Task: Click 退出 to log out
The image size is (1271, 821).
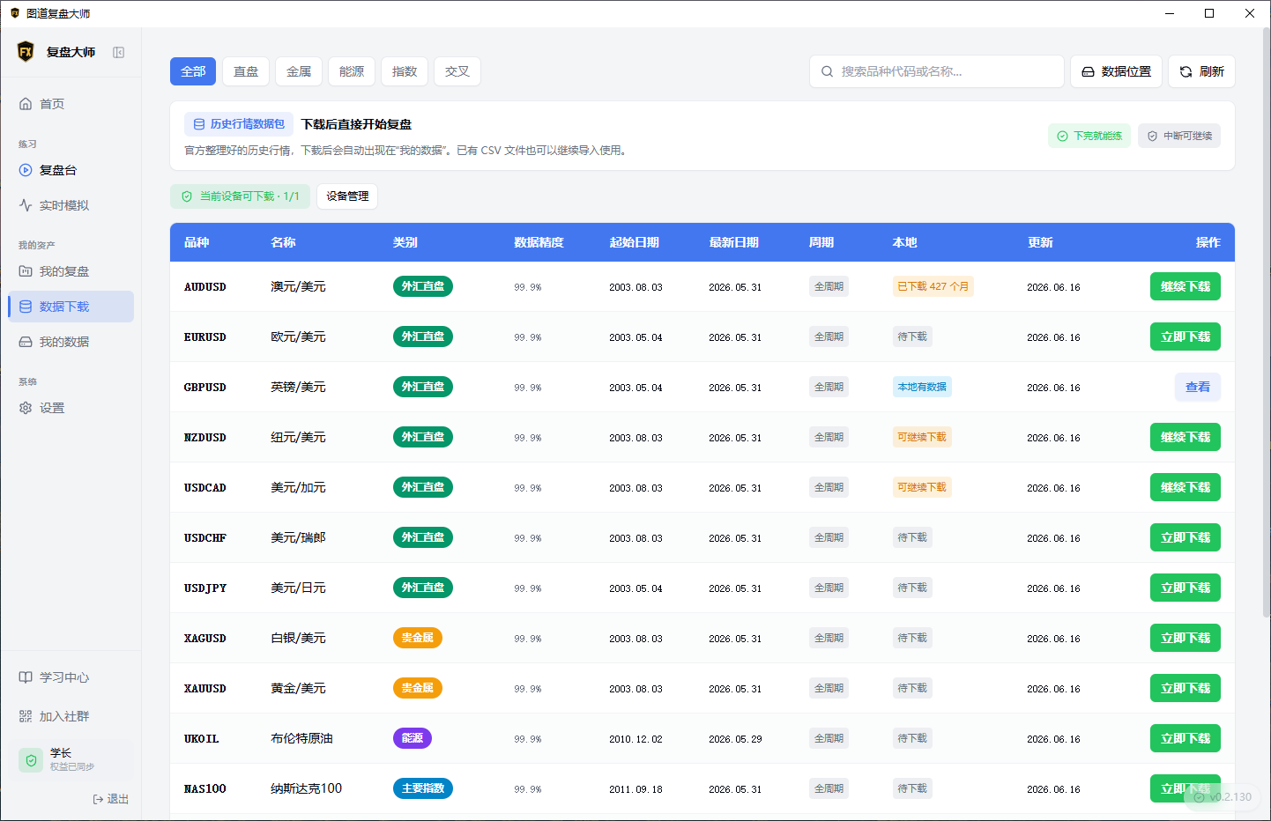Action: point(111,799)
